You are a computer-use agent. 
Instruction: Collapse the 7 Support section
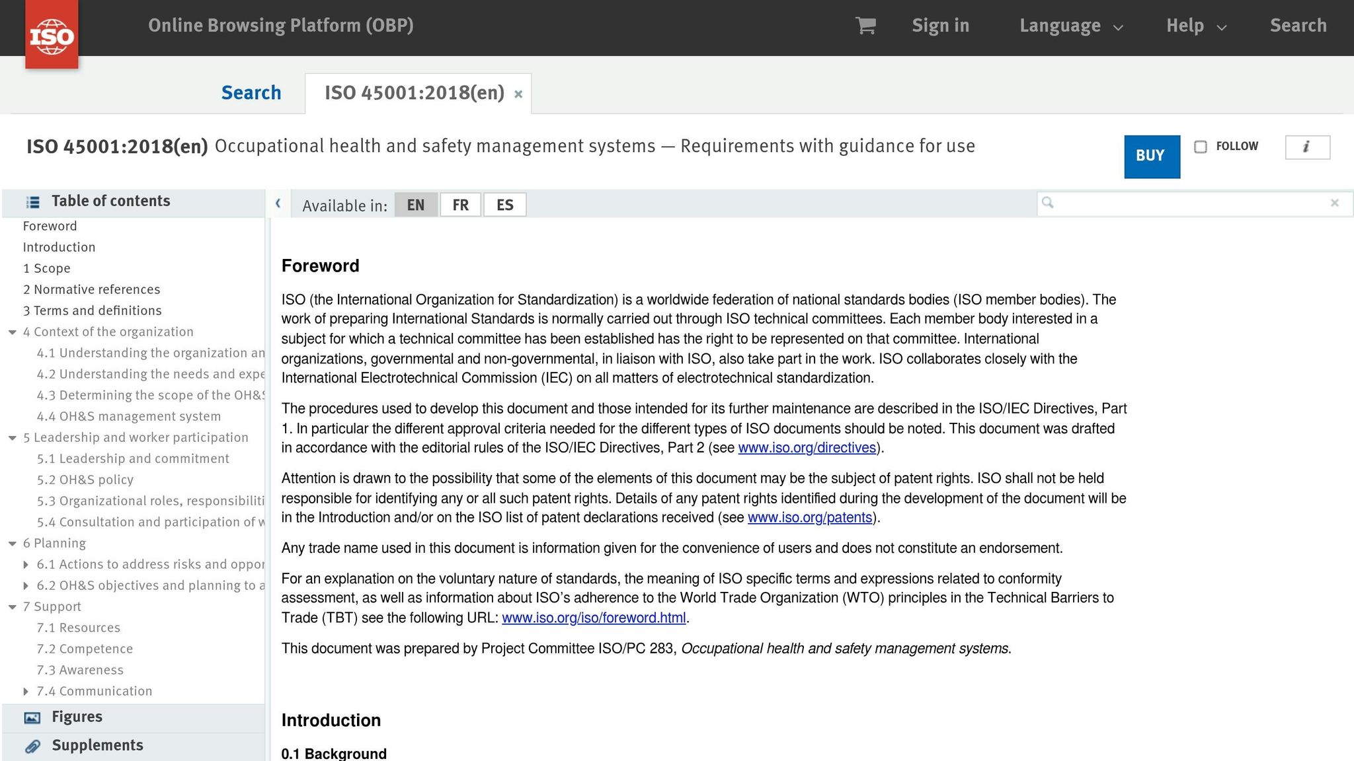[12, 607]
